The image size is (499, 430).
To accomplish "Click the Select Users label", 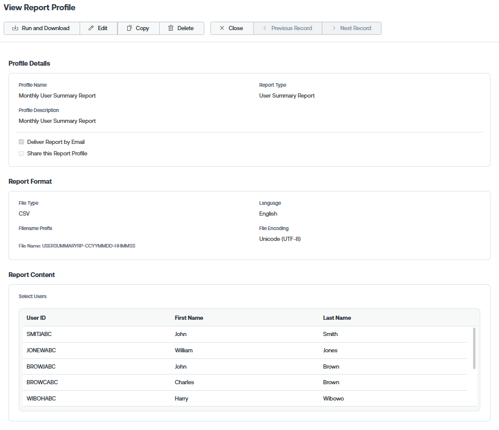I will pos(33,296).
